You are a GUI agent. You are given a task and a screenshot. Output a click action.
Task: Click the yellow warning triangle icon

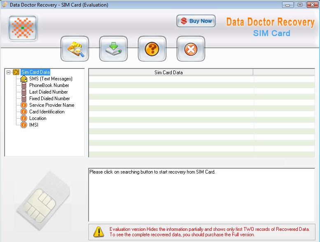click(98, 232)
